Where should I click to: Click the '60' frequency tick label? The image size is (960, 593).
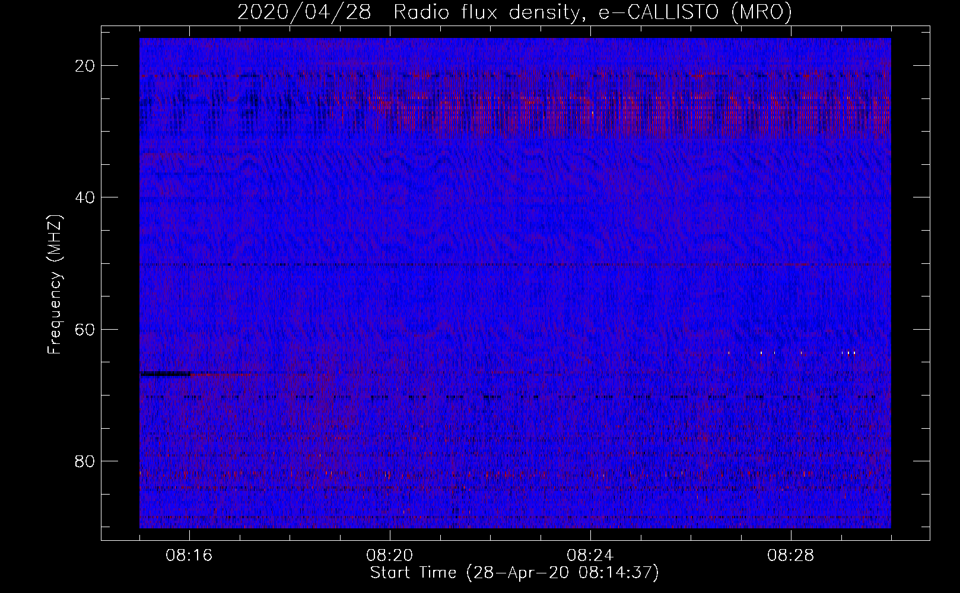coord(85,329)
